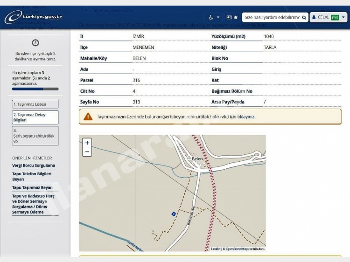Click the green messages envelope badge
This screenshot has height=262, width=350.
pos(335,17)
